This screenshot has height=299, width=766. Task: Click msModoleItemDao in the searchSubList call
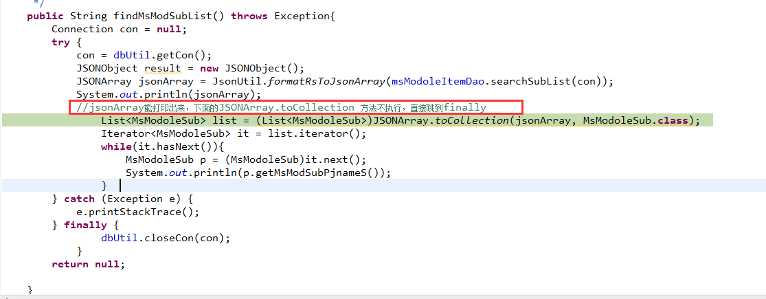tap(438, 82)
